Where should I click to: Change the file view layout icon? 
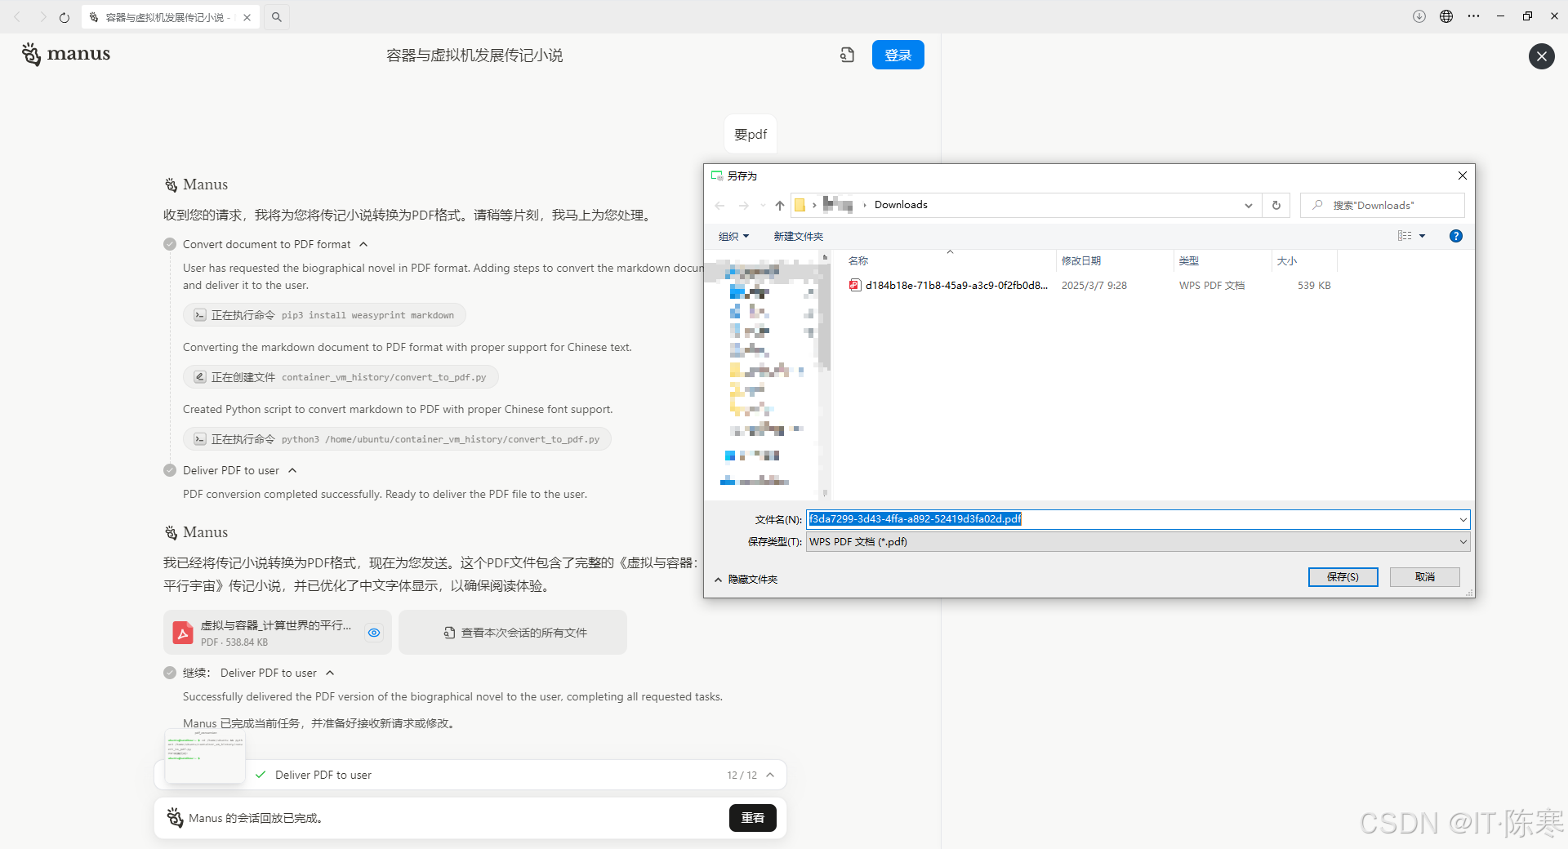[x=1405, y=236]
